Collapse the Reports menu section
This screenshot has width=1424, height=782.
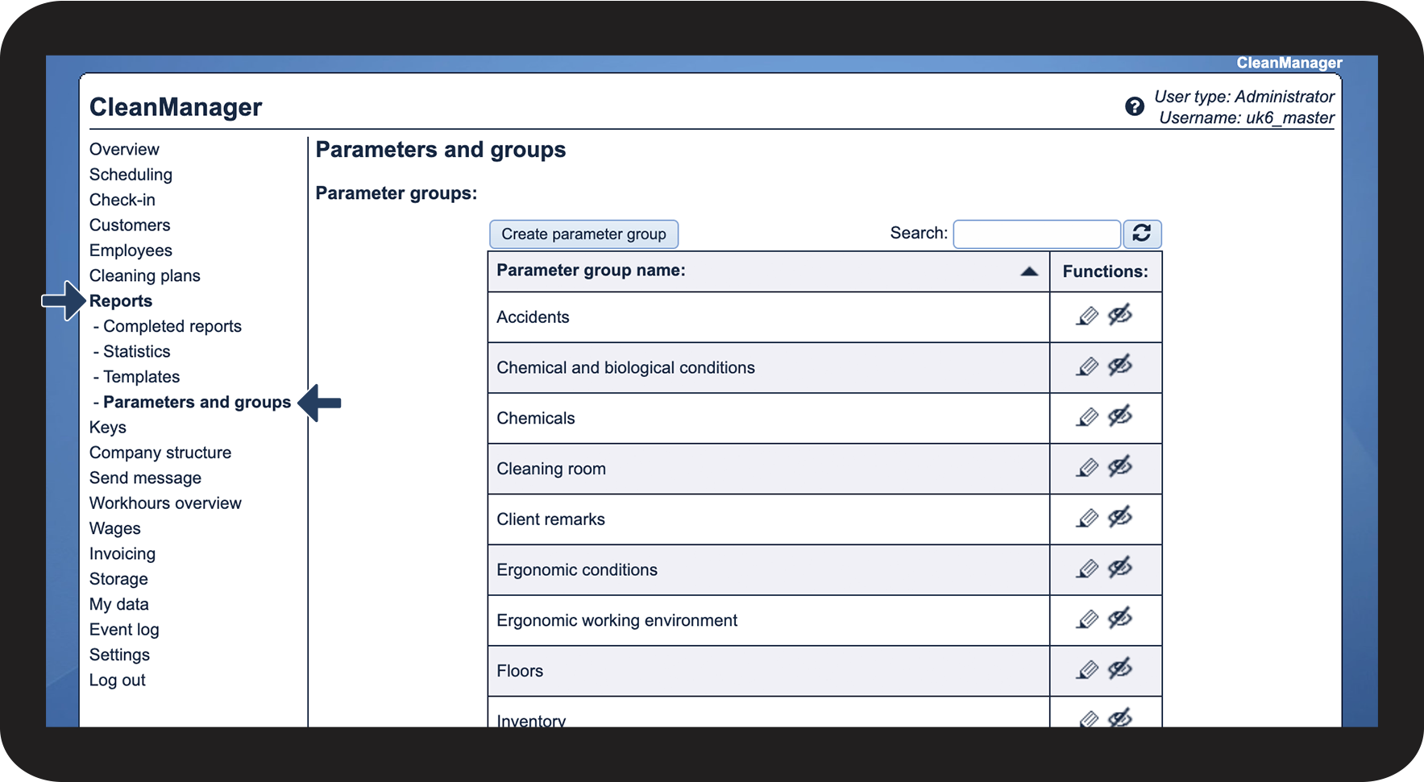point(121,301)
